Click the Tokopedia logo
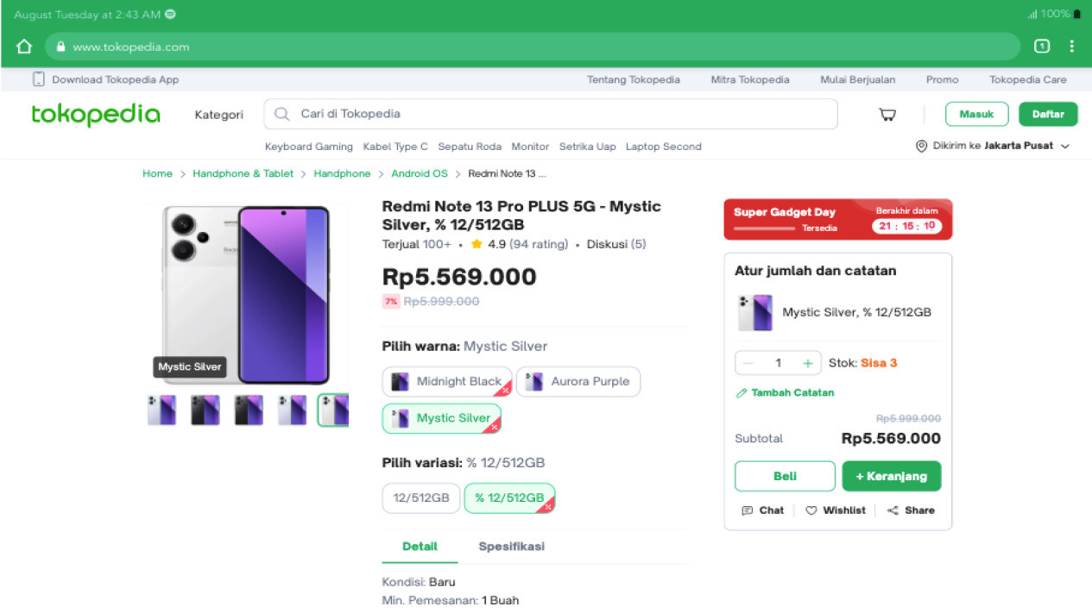Viewport: 1092px width, 613px height. tap(95, 115)
